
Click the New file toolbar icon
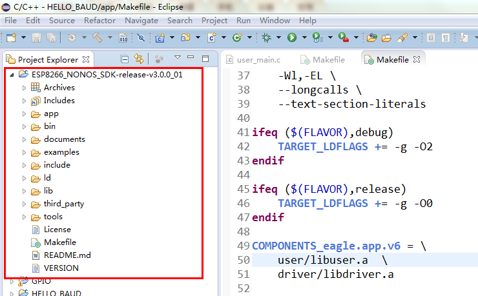11,37
